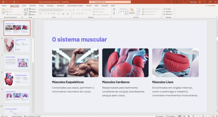Image resolution: width=218 pixels, height=117 pixels.
Task: Switch to the Transições tab
Action: [50, 6]
